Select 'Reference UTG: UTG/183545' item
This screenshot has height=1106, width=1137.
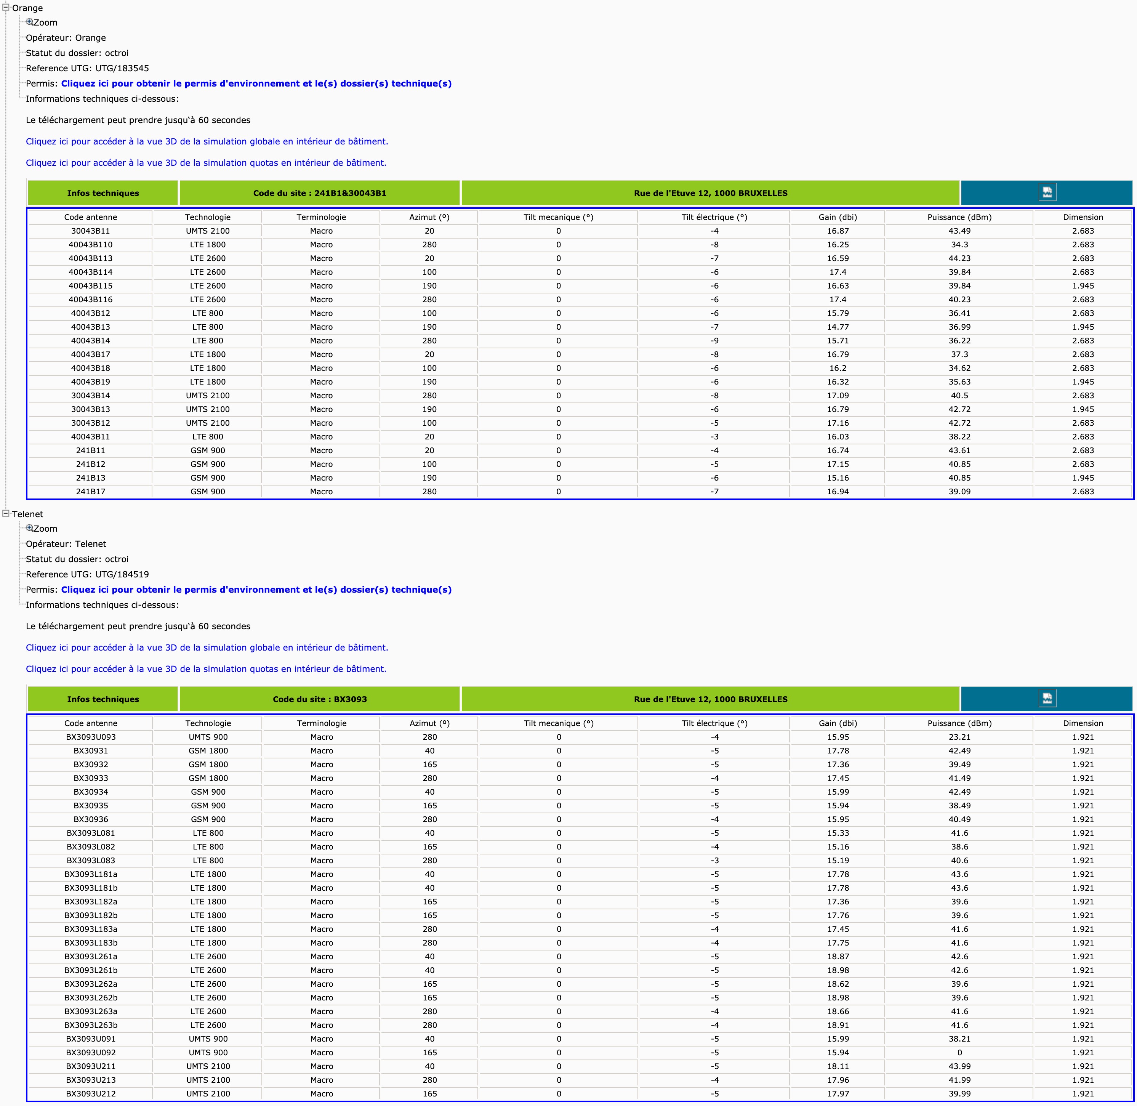tap(87, 68)
